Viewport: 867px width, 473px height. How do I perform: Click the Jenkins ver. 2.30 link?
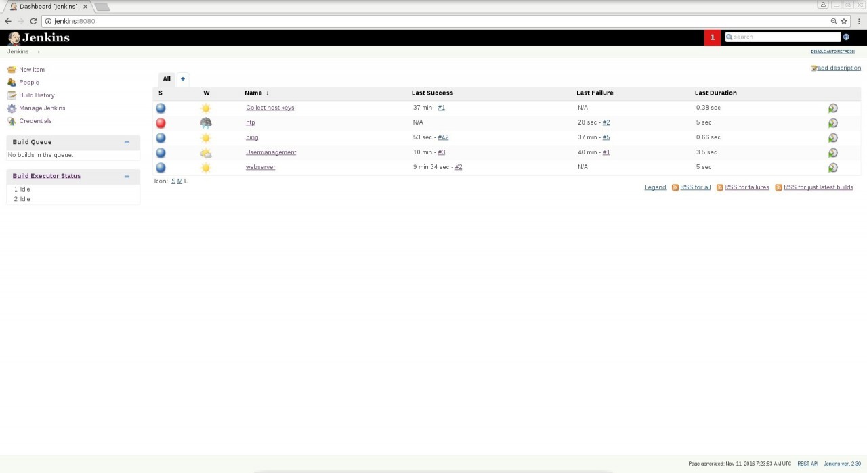pyautogui.click(x=842, y=464)
